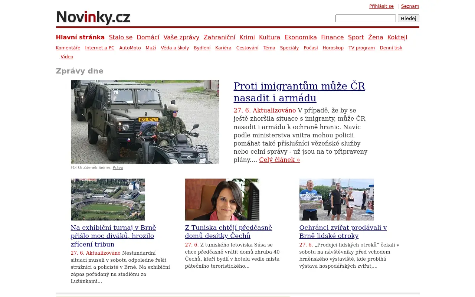475x297 pixels.
Task: Open the Kultura section
Action: 269,37
